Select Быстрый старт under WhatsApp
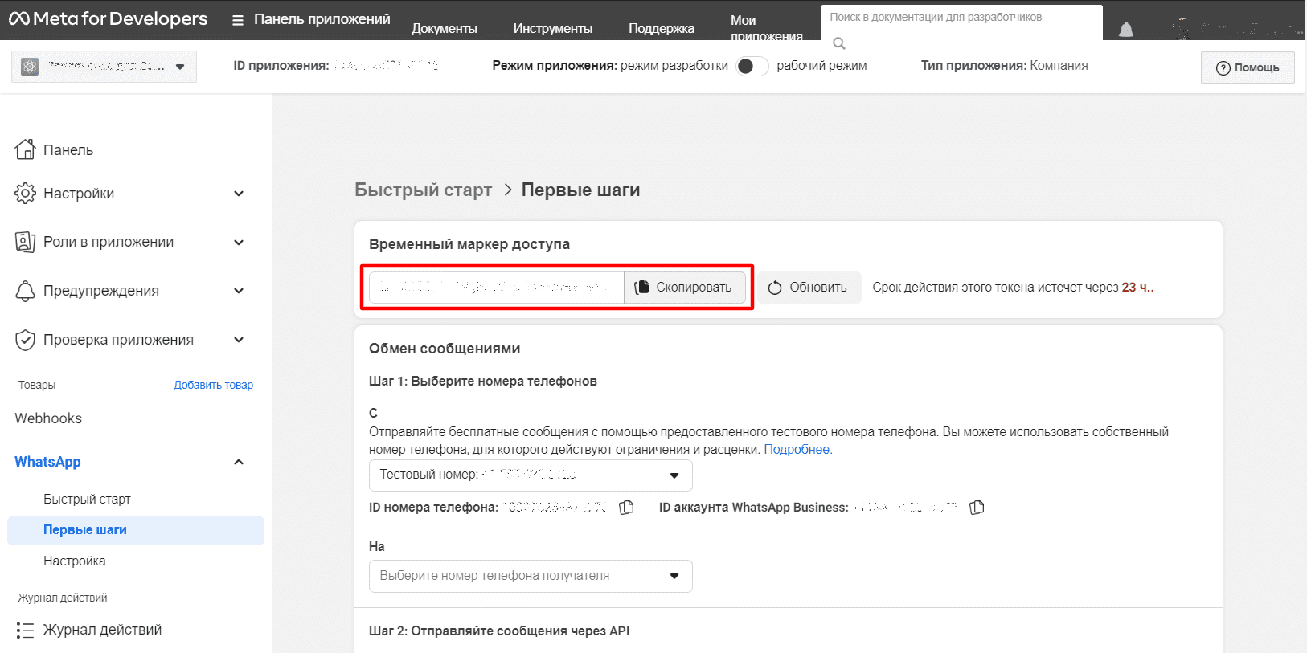 pyautogui.click(x=87, y=499)
